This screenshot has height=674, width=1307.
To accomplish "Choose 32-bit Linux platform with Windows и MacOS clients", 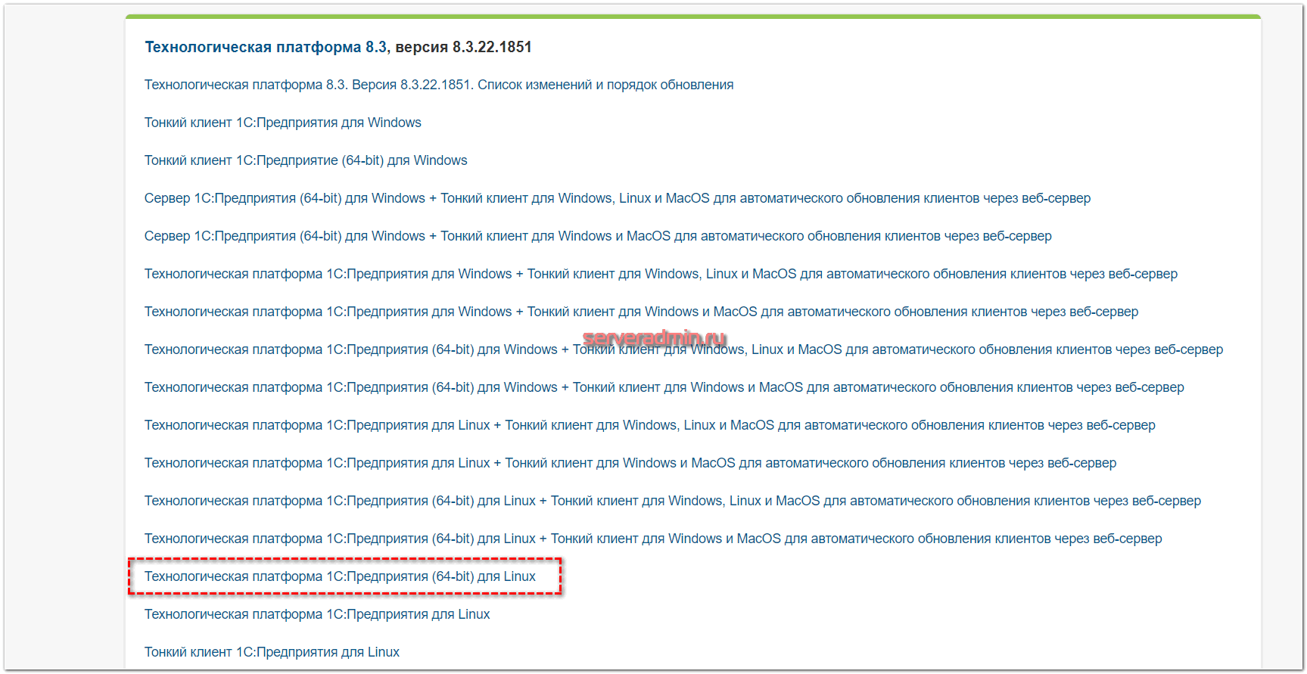I will point(630,463).
